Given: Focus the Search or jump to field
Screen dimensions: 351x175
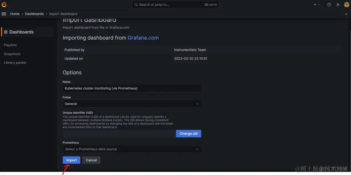Looking at the screenshot, I should (x=175, y=4).
